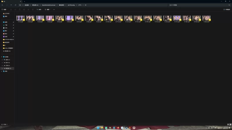
Task: Open Steam from the taskbar
Action: click(x=126, y=128)
